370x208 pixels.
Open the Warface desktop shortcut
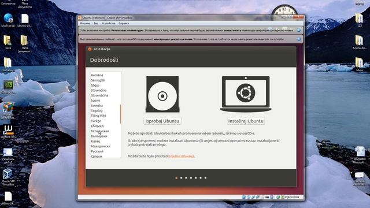pos(8,132)
